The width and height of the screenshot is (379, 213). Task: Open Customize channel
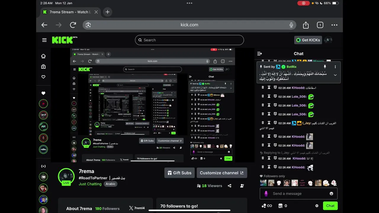tap(222, 173)
